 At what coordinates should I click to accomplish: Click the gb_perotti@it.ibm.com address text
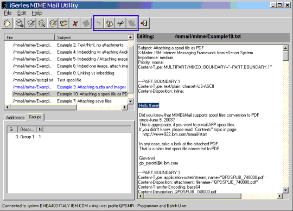click(x=158, y=163)
